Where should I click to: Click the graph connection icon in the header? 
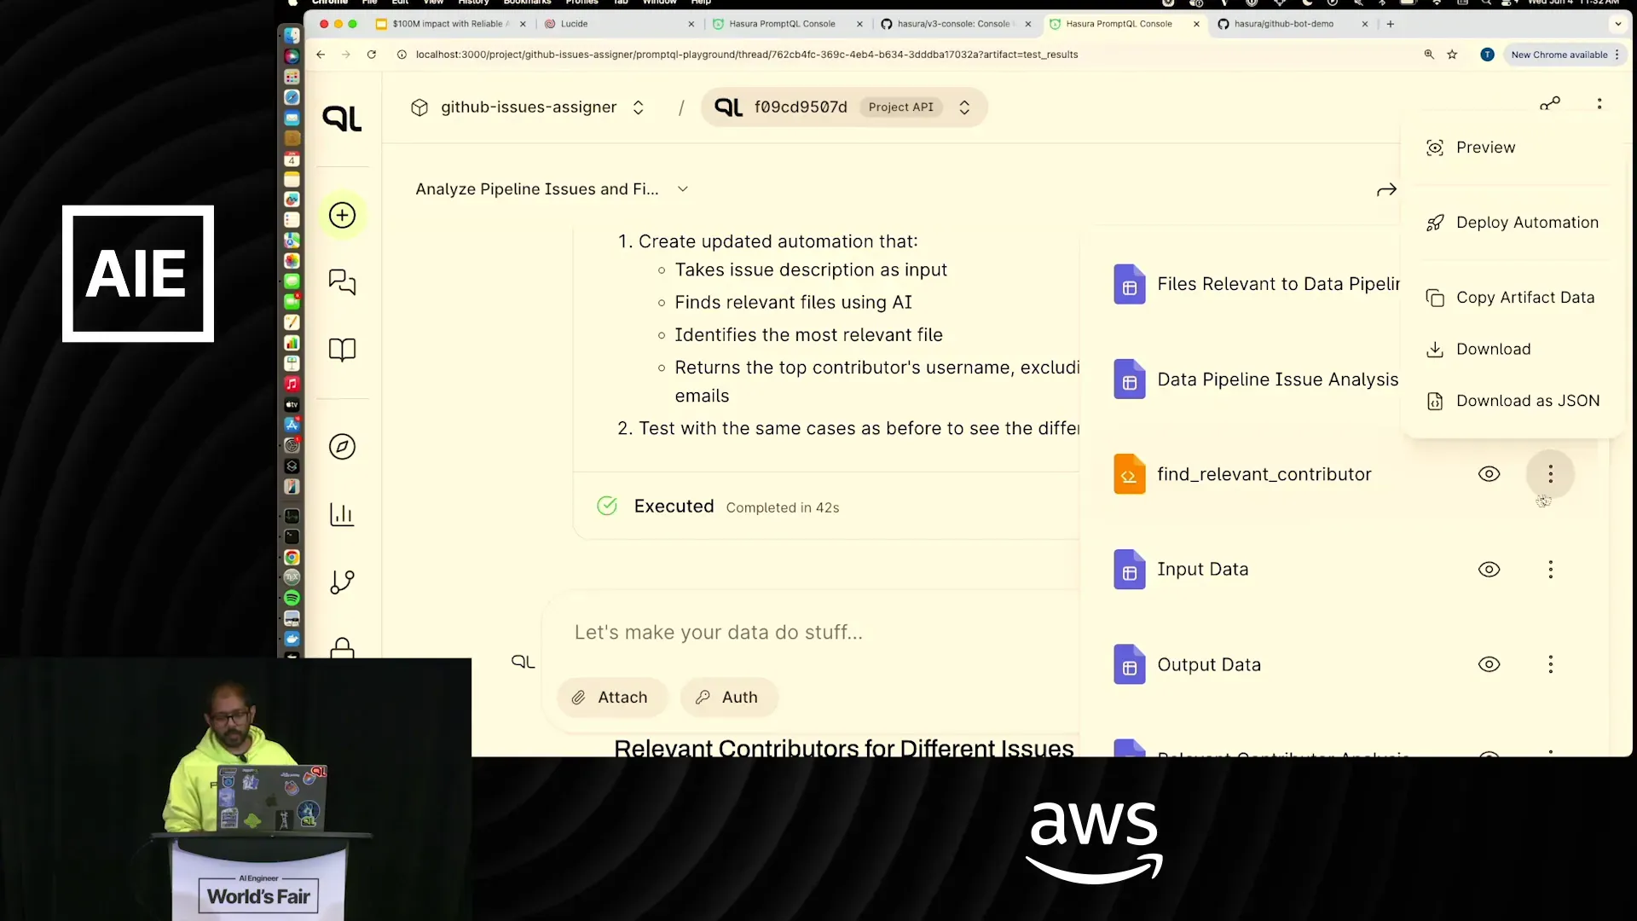pos(1550,104)
